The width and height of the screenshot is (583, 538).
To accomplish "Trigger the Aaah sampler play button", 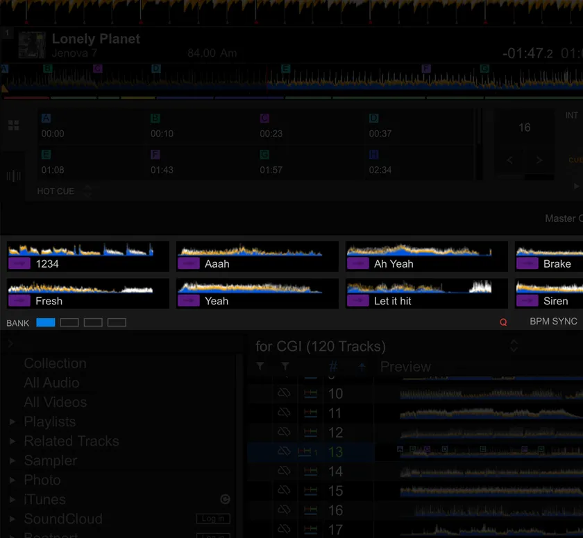I will (189, 263).
